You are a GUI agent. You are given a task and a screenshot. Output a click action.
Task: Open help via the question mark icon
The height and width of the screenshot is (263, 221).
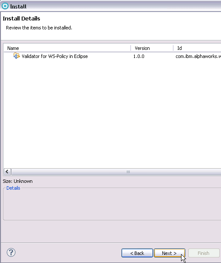pos(11,252)
